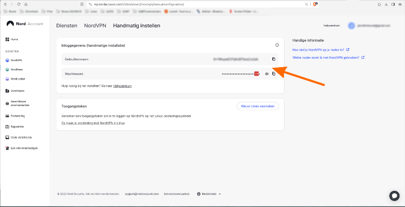Go to Home in the sidebar
405x207 pixels.
click(14, 39)
